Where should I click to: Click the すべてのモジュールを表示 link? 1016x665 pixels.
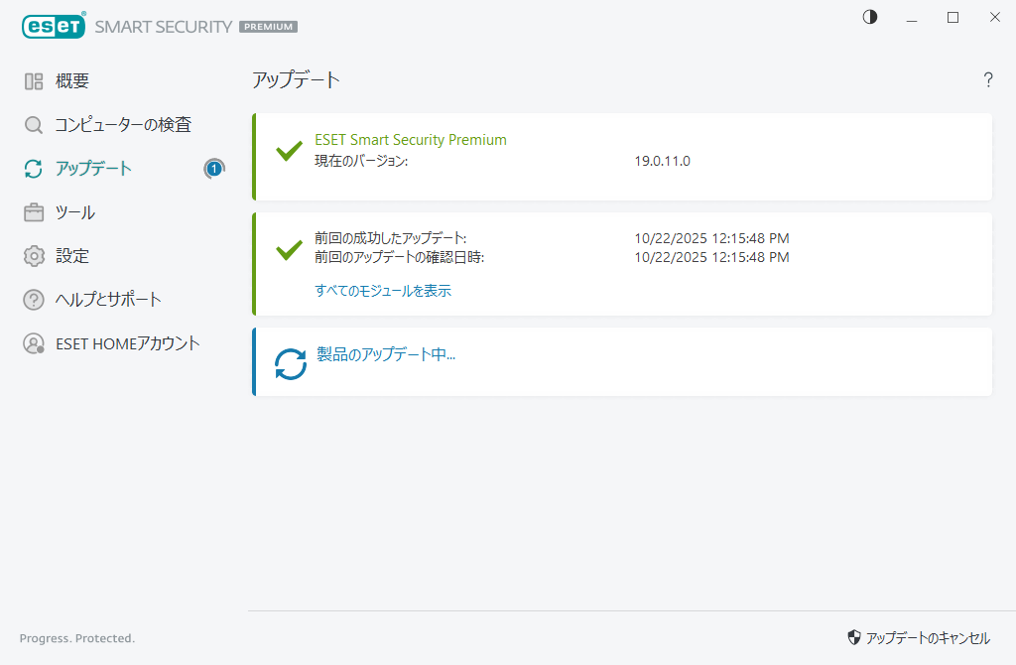[383, 291]
